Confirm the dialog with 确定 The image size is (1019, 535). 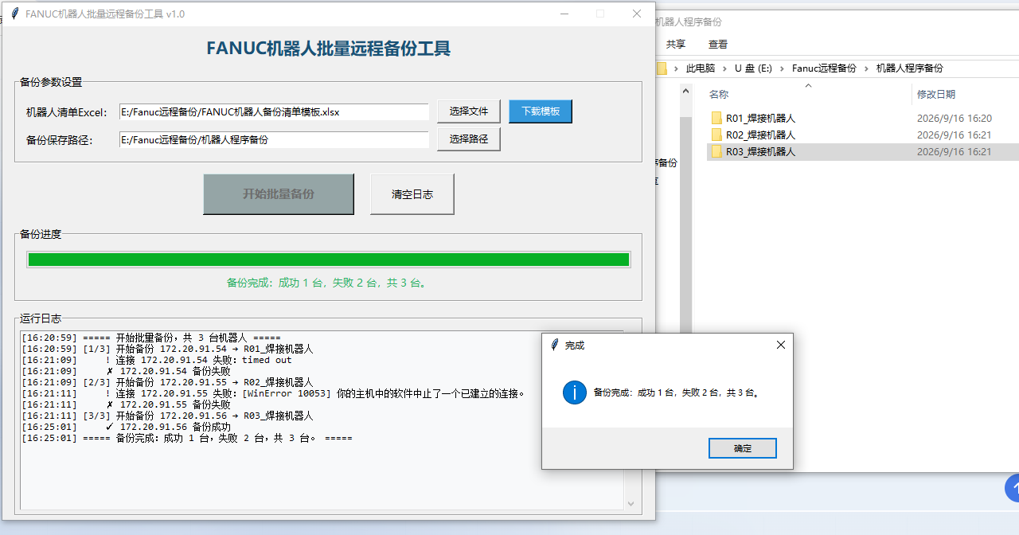tap(743, 448)
